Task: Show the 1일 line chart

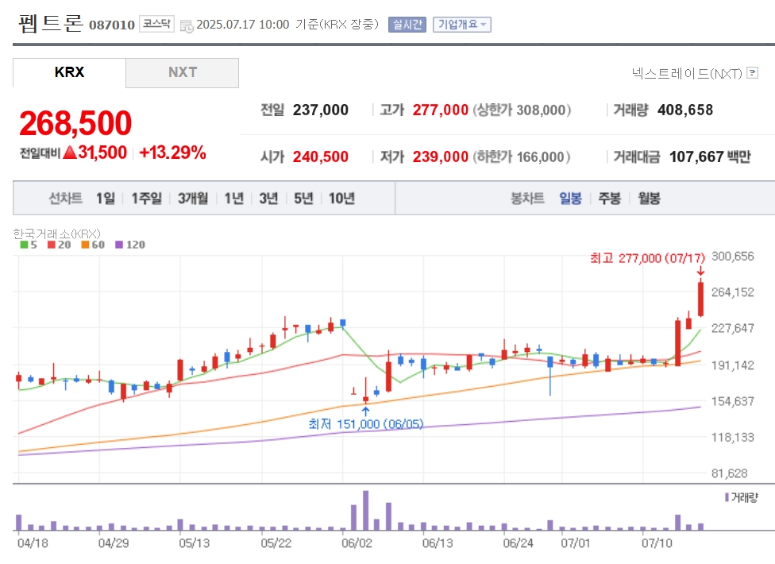Action: click(x=106, y=199)
